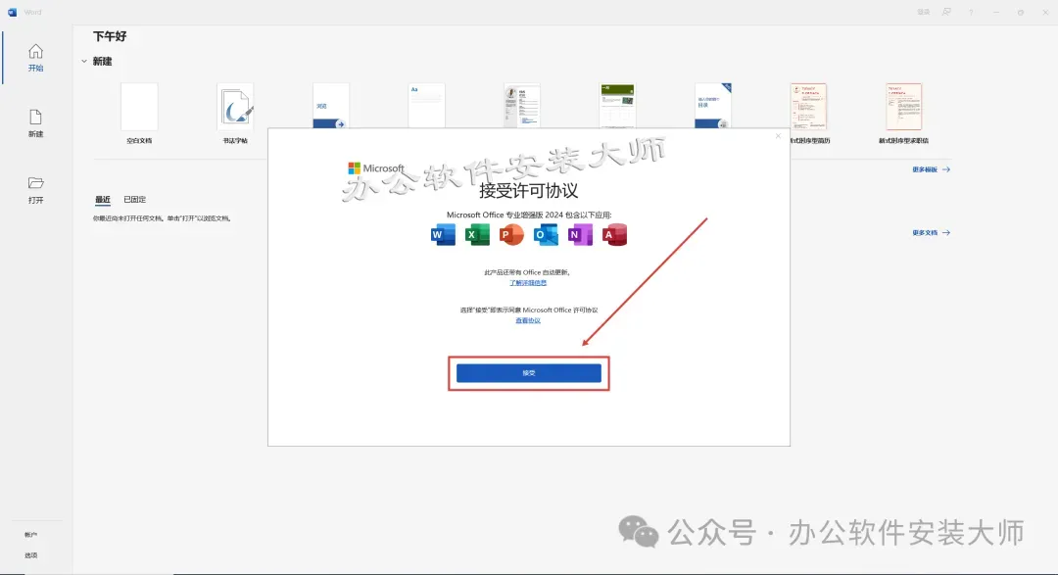Open the 新建 (New) sidebar page
1058x575 pixels.
[36, 123]
